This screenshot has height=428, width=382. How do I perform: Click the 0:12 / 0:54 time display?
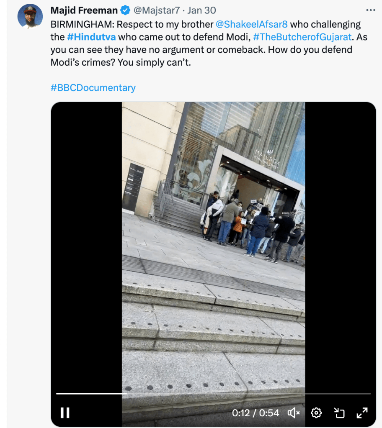pyautogui.click(x=256, y=413)
